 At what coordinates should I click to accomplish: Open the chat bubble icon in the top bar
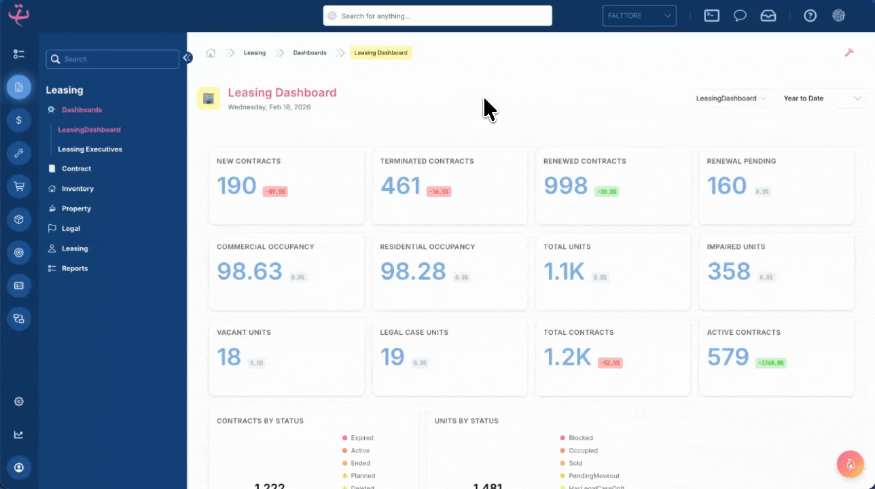click(x=740, y=15)
